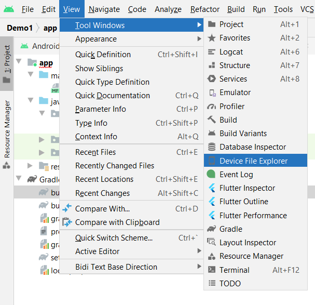315x305 pixels.
Task: Open the Edit menu
Action: pyautogui.click(x=49, y=9)
